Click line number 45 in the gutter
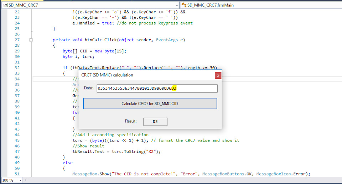Viewport: 342px width, 184px height. 17,140
